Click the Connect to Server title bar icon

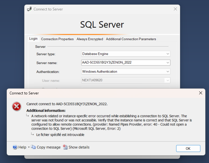pyautogui.click(x=29, y=9)
